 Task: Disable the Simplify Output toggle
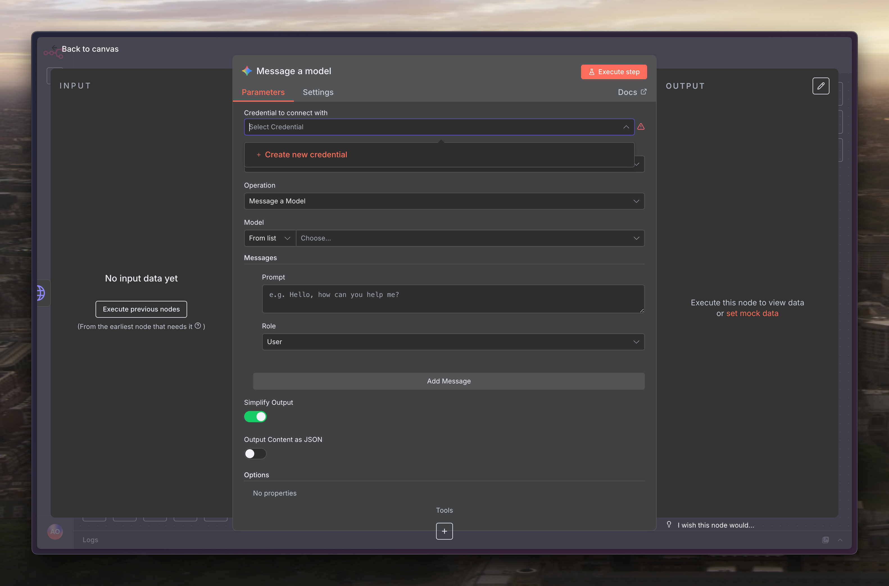[x=255, y=416]
